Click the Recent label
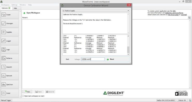 pyautogui.click(x=25, y=18)
